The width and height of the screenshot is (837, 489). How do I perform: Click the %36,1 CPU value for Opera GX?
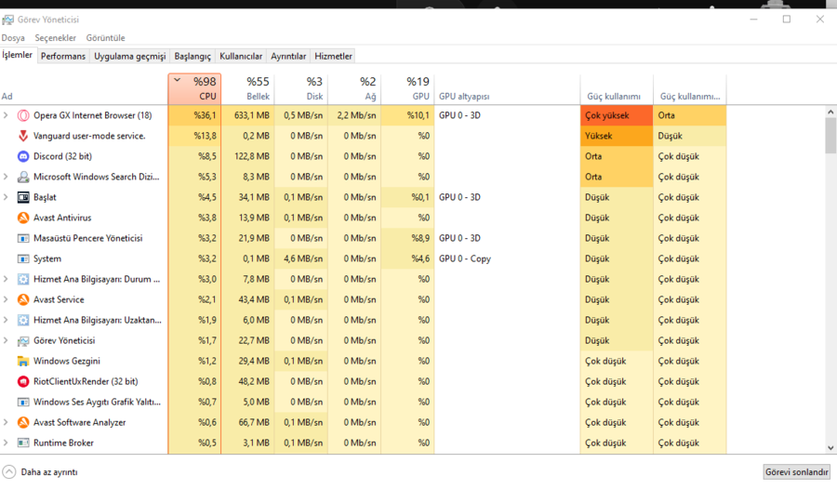tap(194, 115)
